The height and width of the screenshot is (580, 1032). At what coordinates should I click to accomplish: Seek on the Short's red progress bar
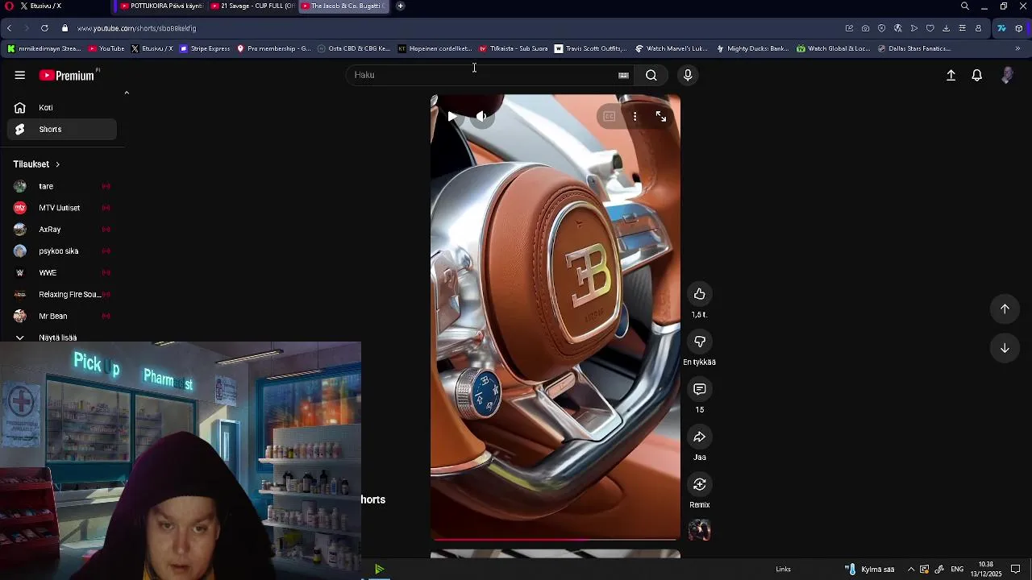556,539
